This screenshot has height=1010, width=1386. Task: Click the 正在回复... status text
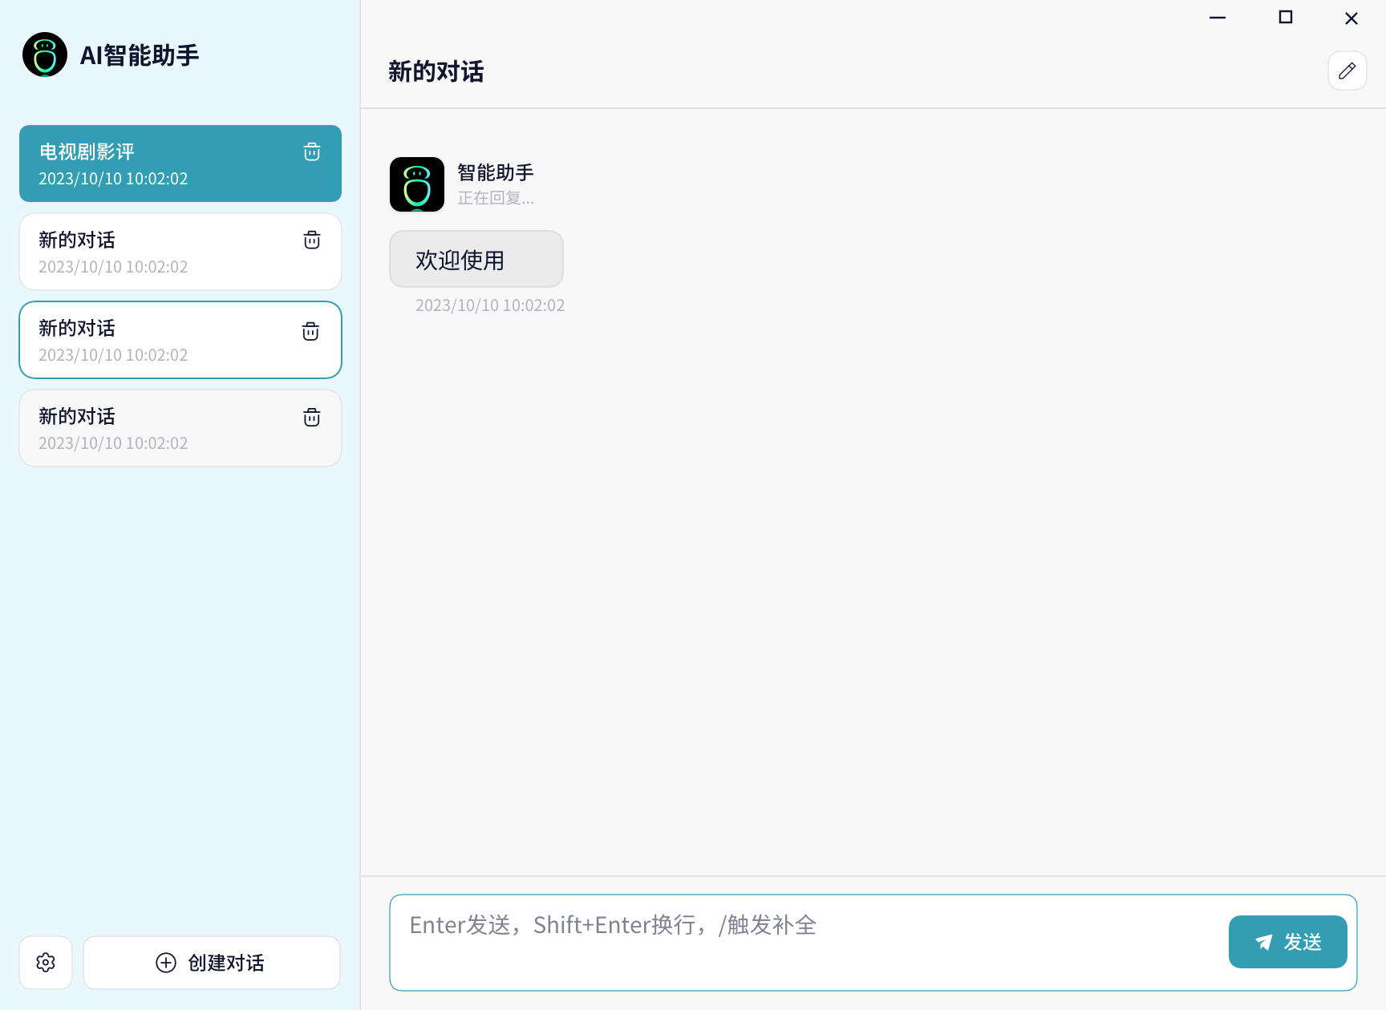496,198
